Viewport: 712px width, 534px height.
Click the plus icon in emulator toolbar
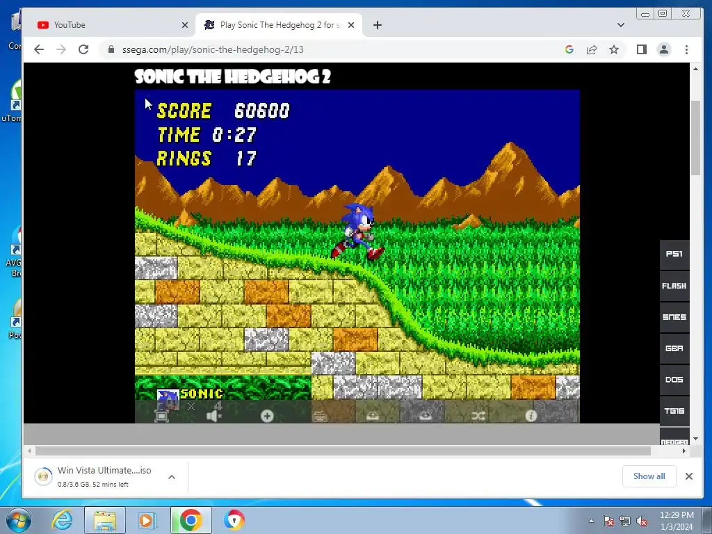pyautogui.click(x=267, y=416)
